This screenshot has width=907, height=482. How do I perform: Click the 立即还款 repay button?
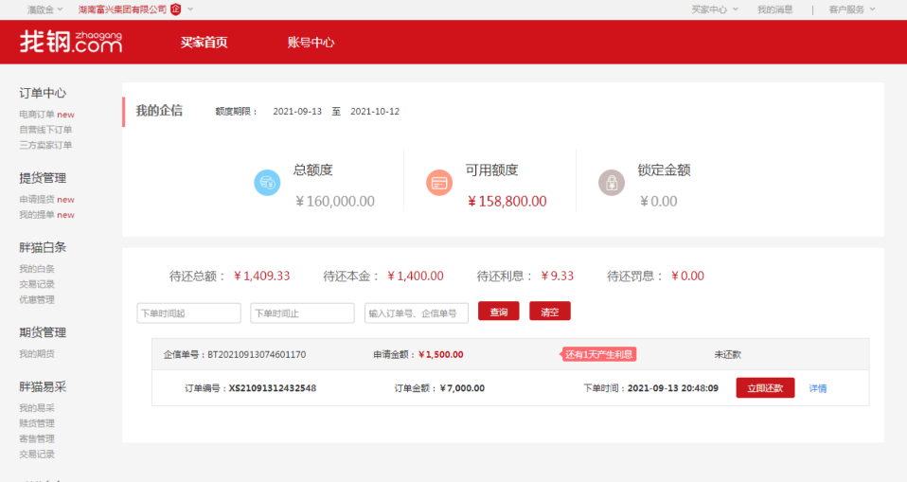click(765, 387)
